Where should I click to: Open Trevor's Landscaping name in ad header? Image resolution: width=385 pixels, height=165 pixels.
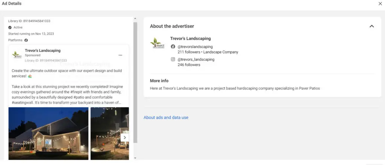[43, 50]
